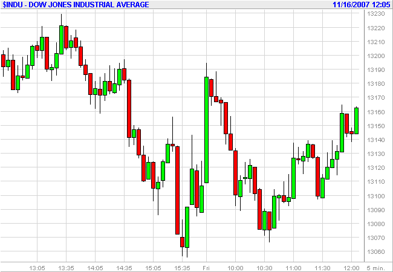Image resolution: width=393 pixels, height=272 pixels.
Task: Click the 13:35 time axis label
Action: (66, 268)
